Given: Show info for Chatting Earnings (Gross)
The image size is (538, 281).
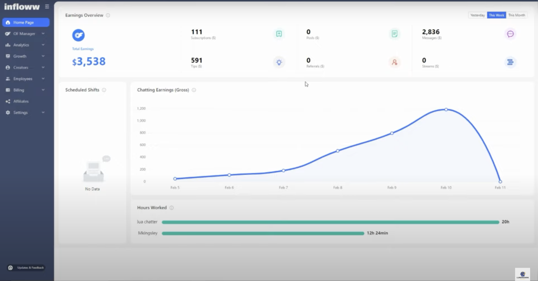Looking at the screenshot, I should 194,90.
